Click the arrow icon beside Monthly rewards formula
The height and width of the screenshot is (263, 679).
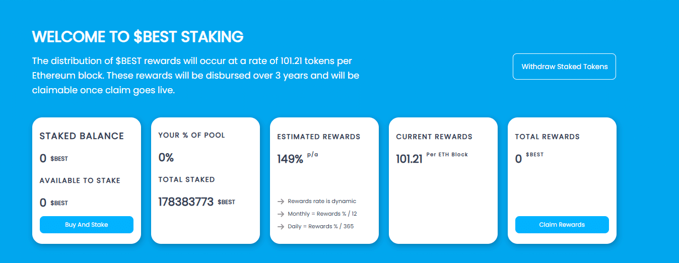coord(281,214)
